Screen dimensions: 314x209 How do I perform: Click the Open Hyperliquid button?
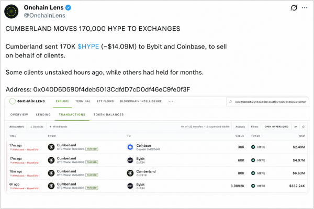[276, 126]
